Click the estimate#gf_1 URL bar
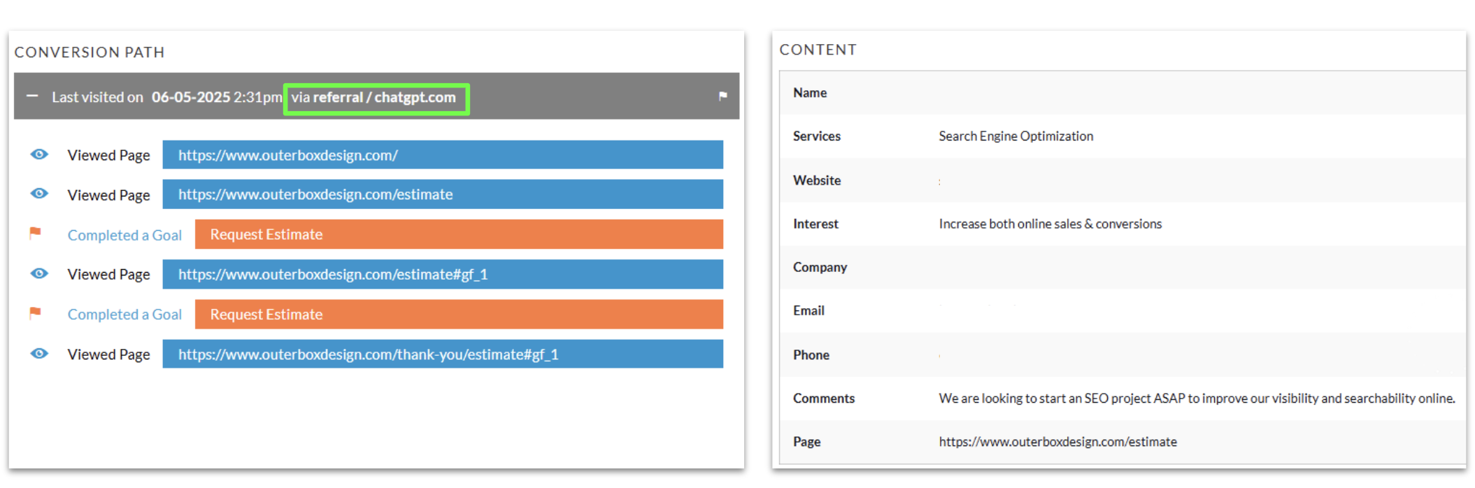This screenshot has width=1475, height=488. tap(442, 274)
